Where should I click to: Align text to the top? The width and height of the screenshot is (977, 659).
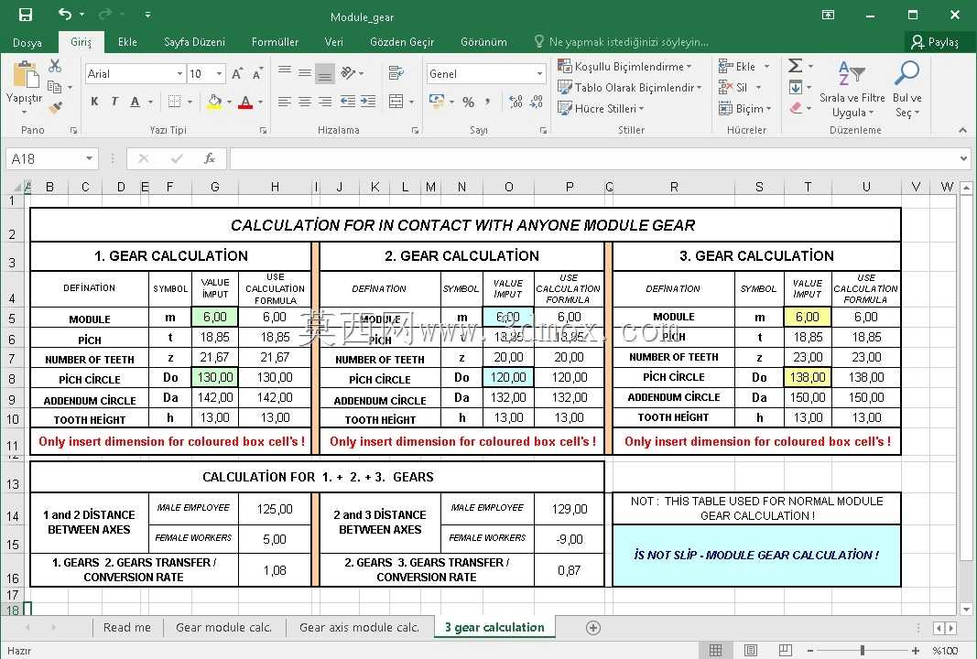click(285, 71)
